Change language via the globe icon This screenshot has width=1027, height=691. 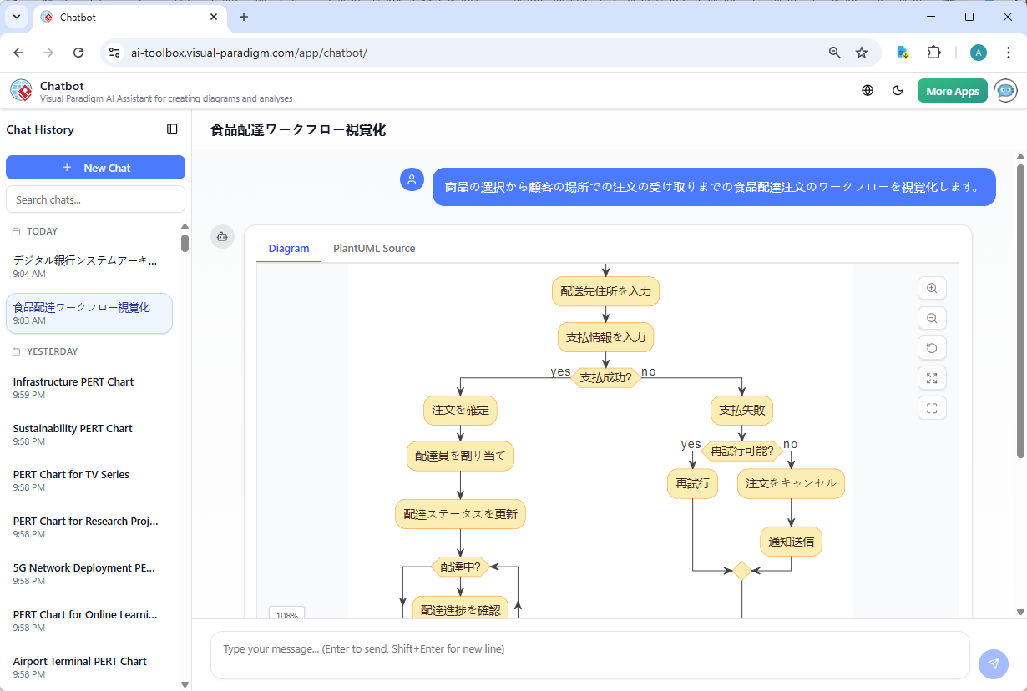point(868,91)
